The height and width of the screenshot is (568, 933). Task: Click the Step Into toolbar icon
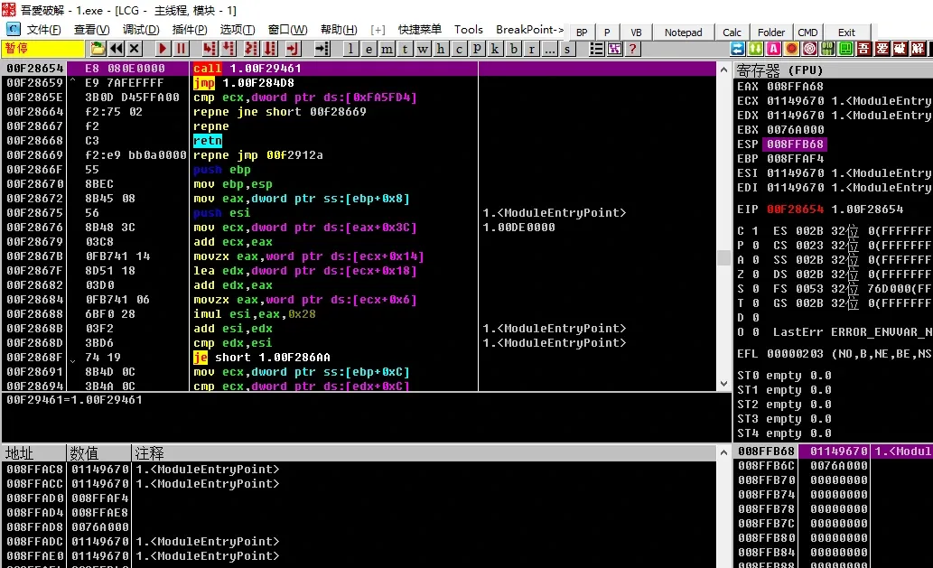(x=210, y=49)
